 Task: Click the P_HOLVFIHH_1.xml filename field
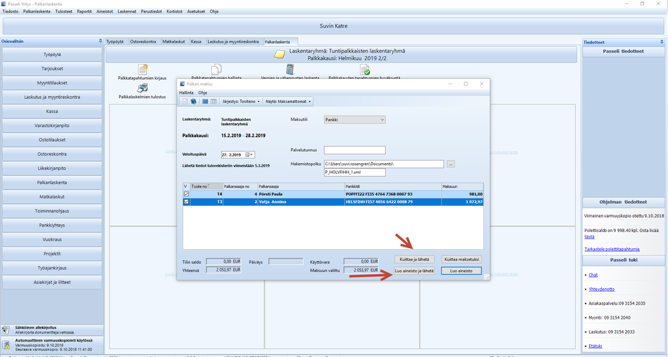[354, 172]
